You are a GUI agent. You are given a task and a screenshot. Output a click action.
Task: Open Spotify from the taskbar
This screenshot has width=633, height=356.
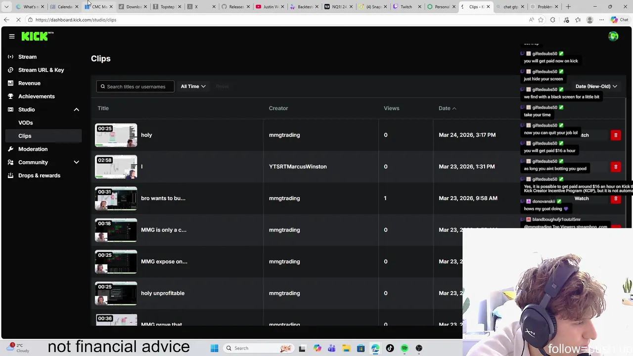pos(405,348)
